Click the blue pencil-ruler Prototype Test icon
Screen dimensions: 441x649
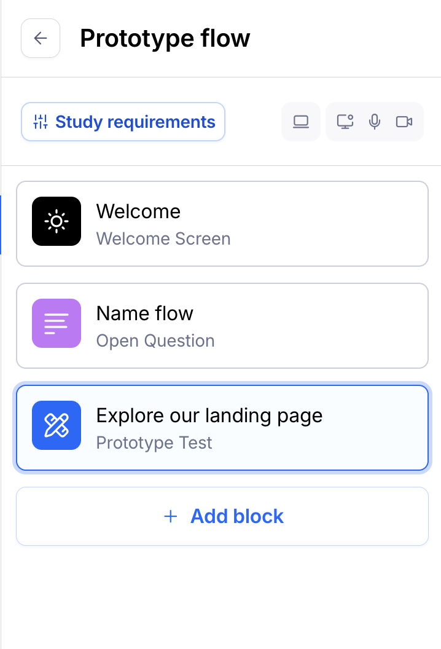pos(57,425)
